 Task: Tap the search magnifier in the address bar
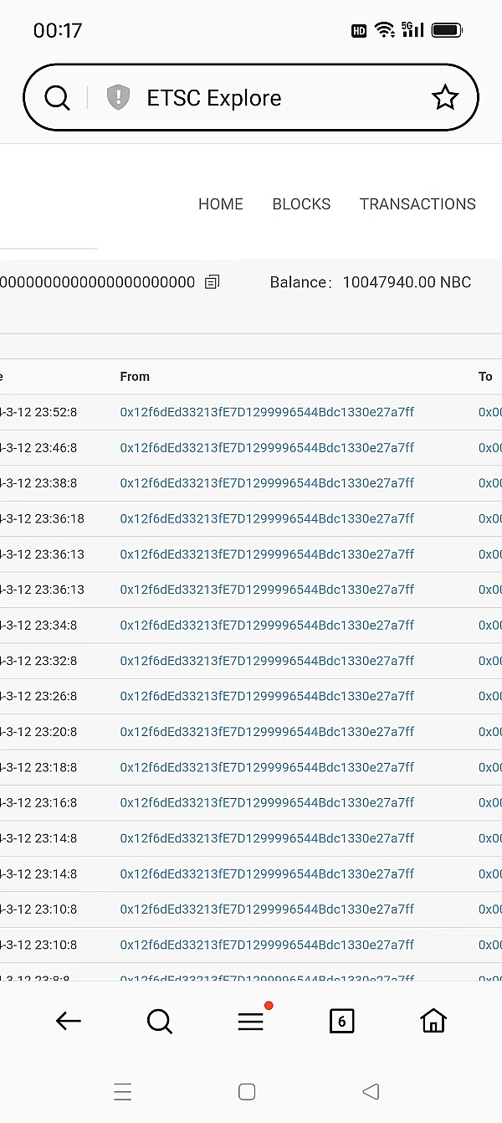tap(57, 98)
